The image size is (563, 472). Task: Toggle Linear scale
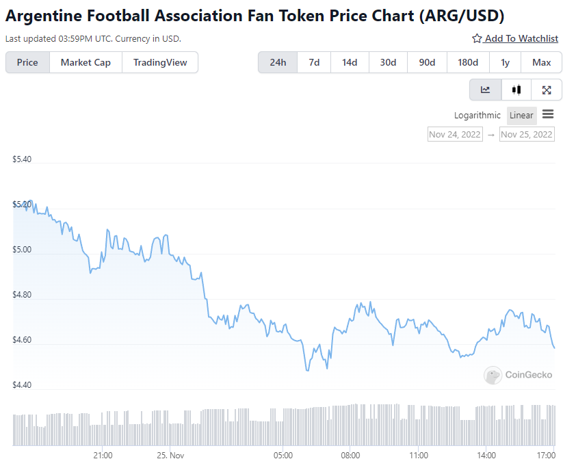click(x=521, y=115)
